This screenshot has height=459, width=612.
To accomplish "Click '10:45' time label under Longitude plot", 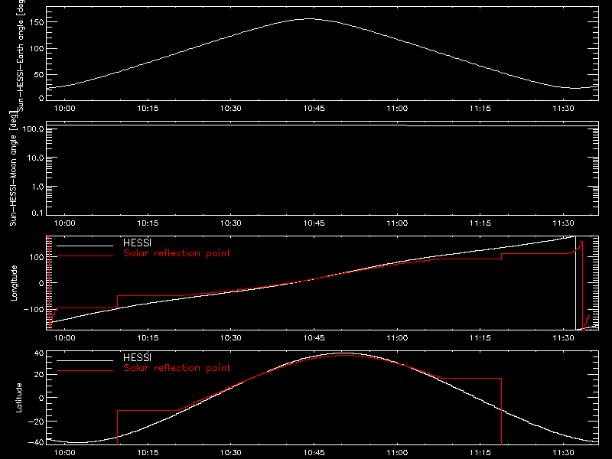I will click(314, 337).
